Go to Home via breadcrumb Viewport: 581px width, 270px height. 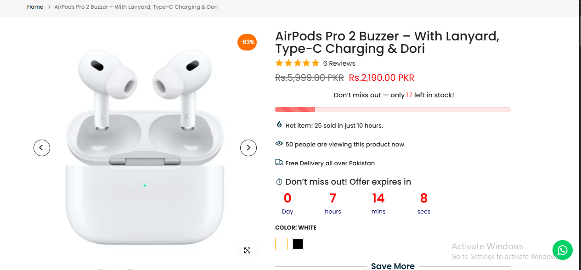click(35, 7)
